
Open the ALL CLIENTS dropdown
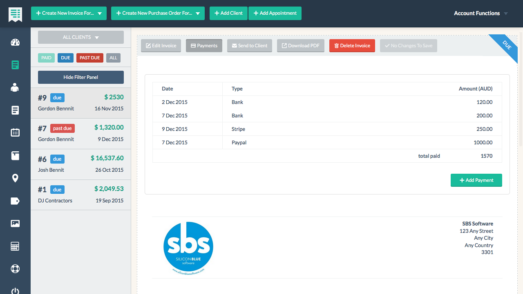[80, 37]
